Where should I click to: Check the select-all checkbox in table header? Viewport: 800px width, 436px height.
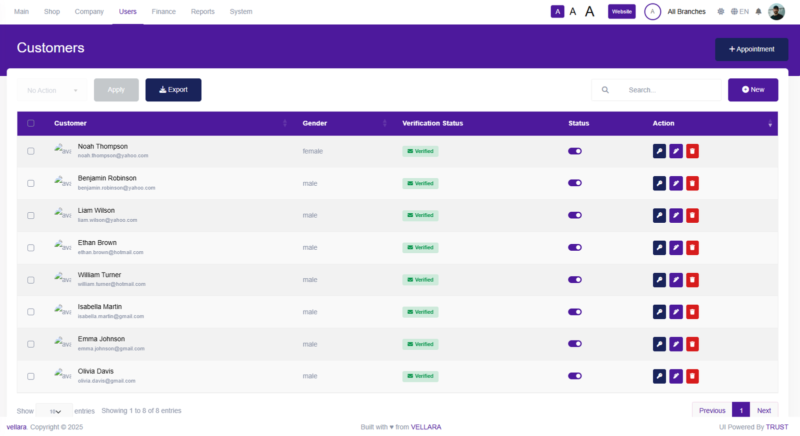[31, 123]
